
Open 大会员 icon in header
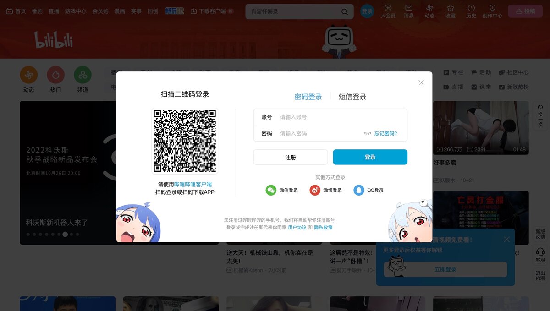coord(388,8)
